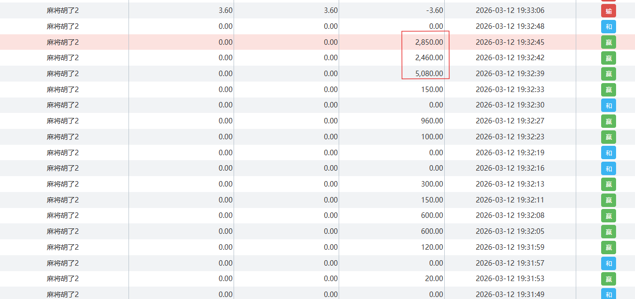Select the green 赢 badge in the highlighted row
Image resolution: width=635 pixels, height=299 pixels.
[608, 42]
